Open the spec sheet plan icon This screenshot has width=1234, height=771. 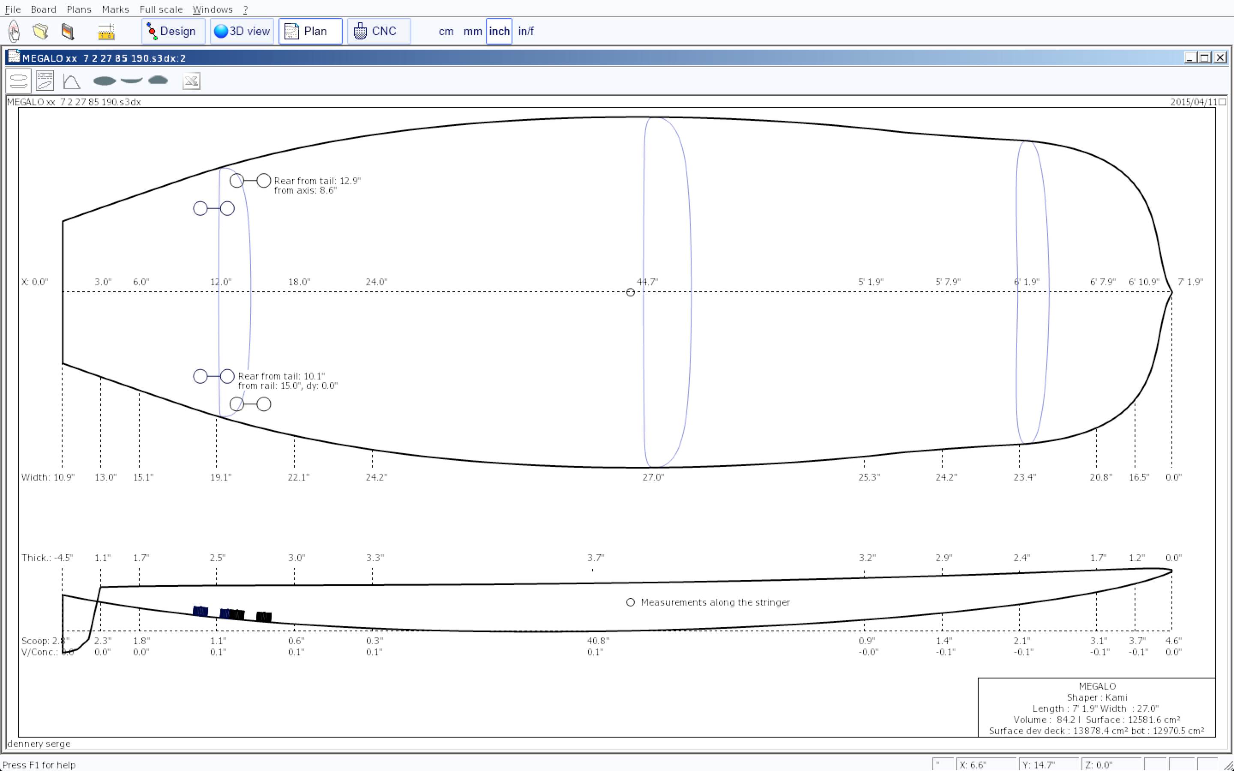45,81
